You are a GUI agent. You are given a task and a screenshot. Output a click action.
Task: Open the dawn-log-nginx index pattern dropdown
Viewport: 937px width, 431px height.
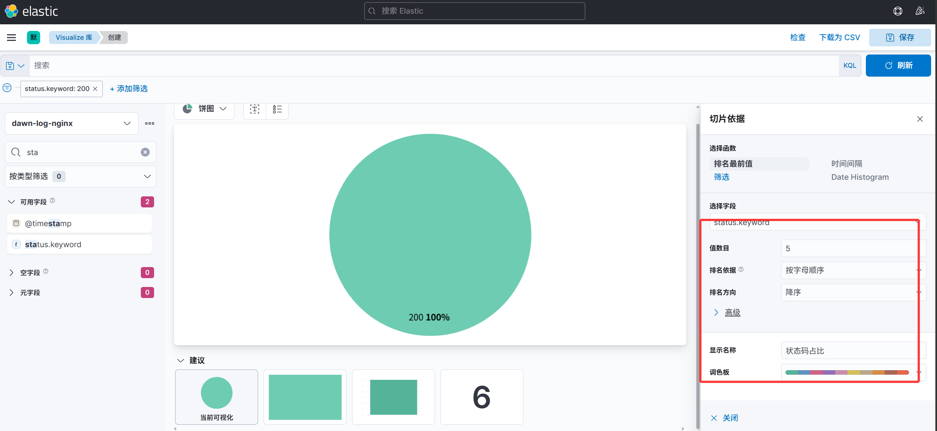[x=72, y=123]
